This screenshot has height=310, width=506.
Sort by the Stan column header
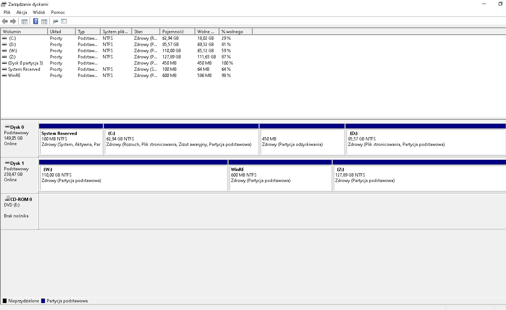click(x=146, y=32)
